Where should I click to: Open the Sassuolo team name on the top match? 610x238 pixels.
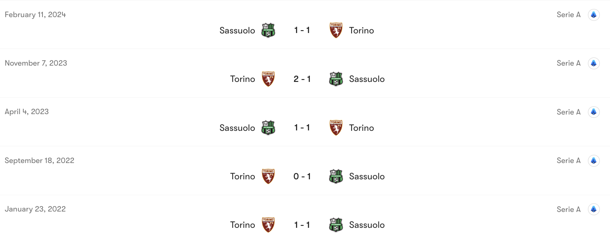(x=237, y=30)
